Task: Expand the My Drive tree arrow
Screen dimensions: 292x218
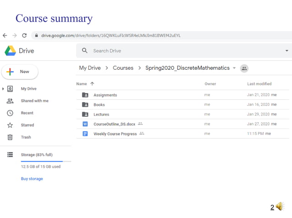Action: (4, 88)
